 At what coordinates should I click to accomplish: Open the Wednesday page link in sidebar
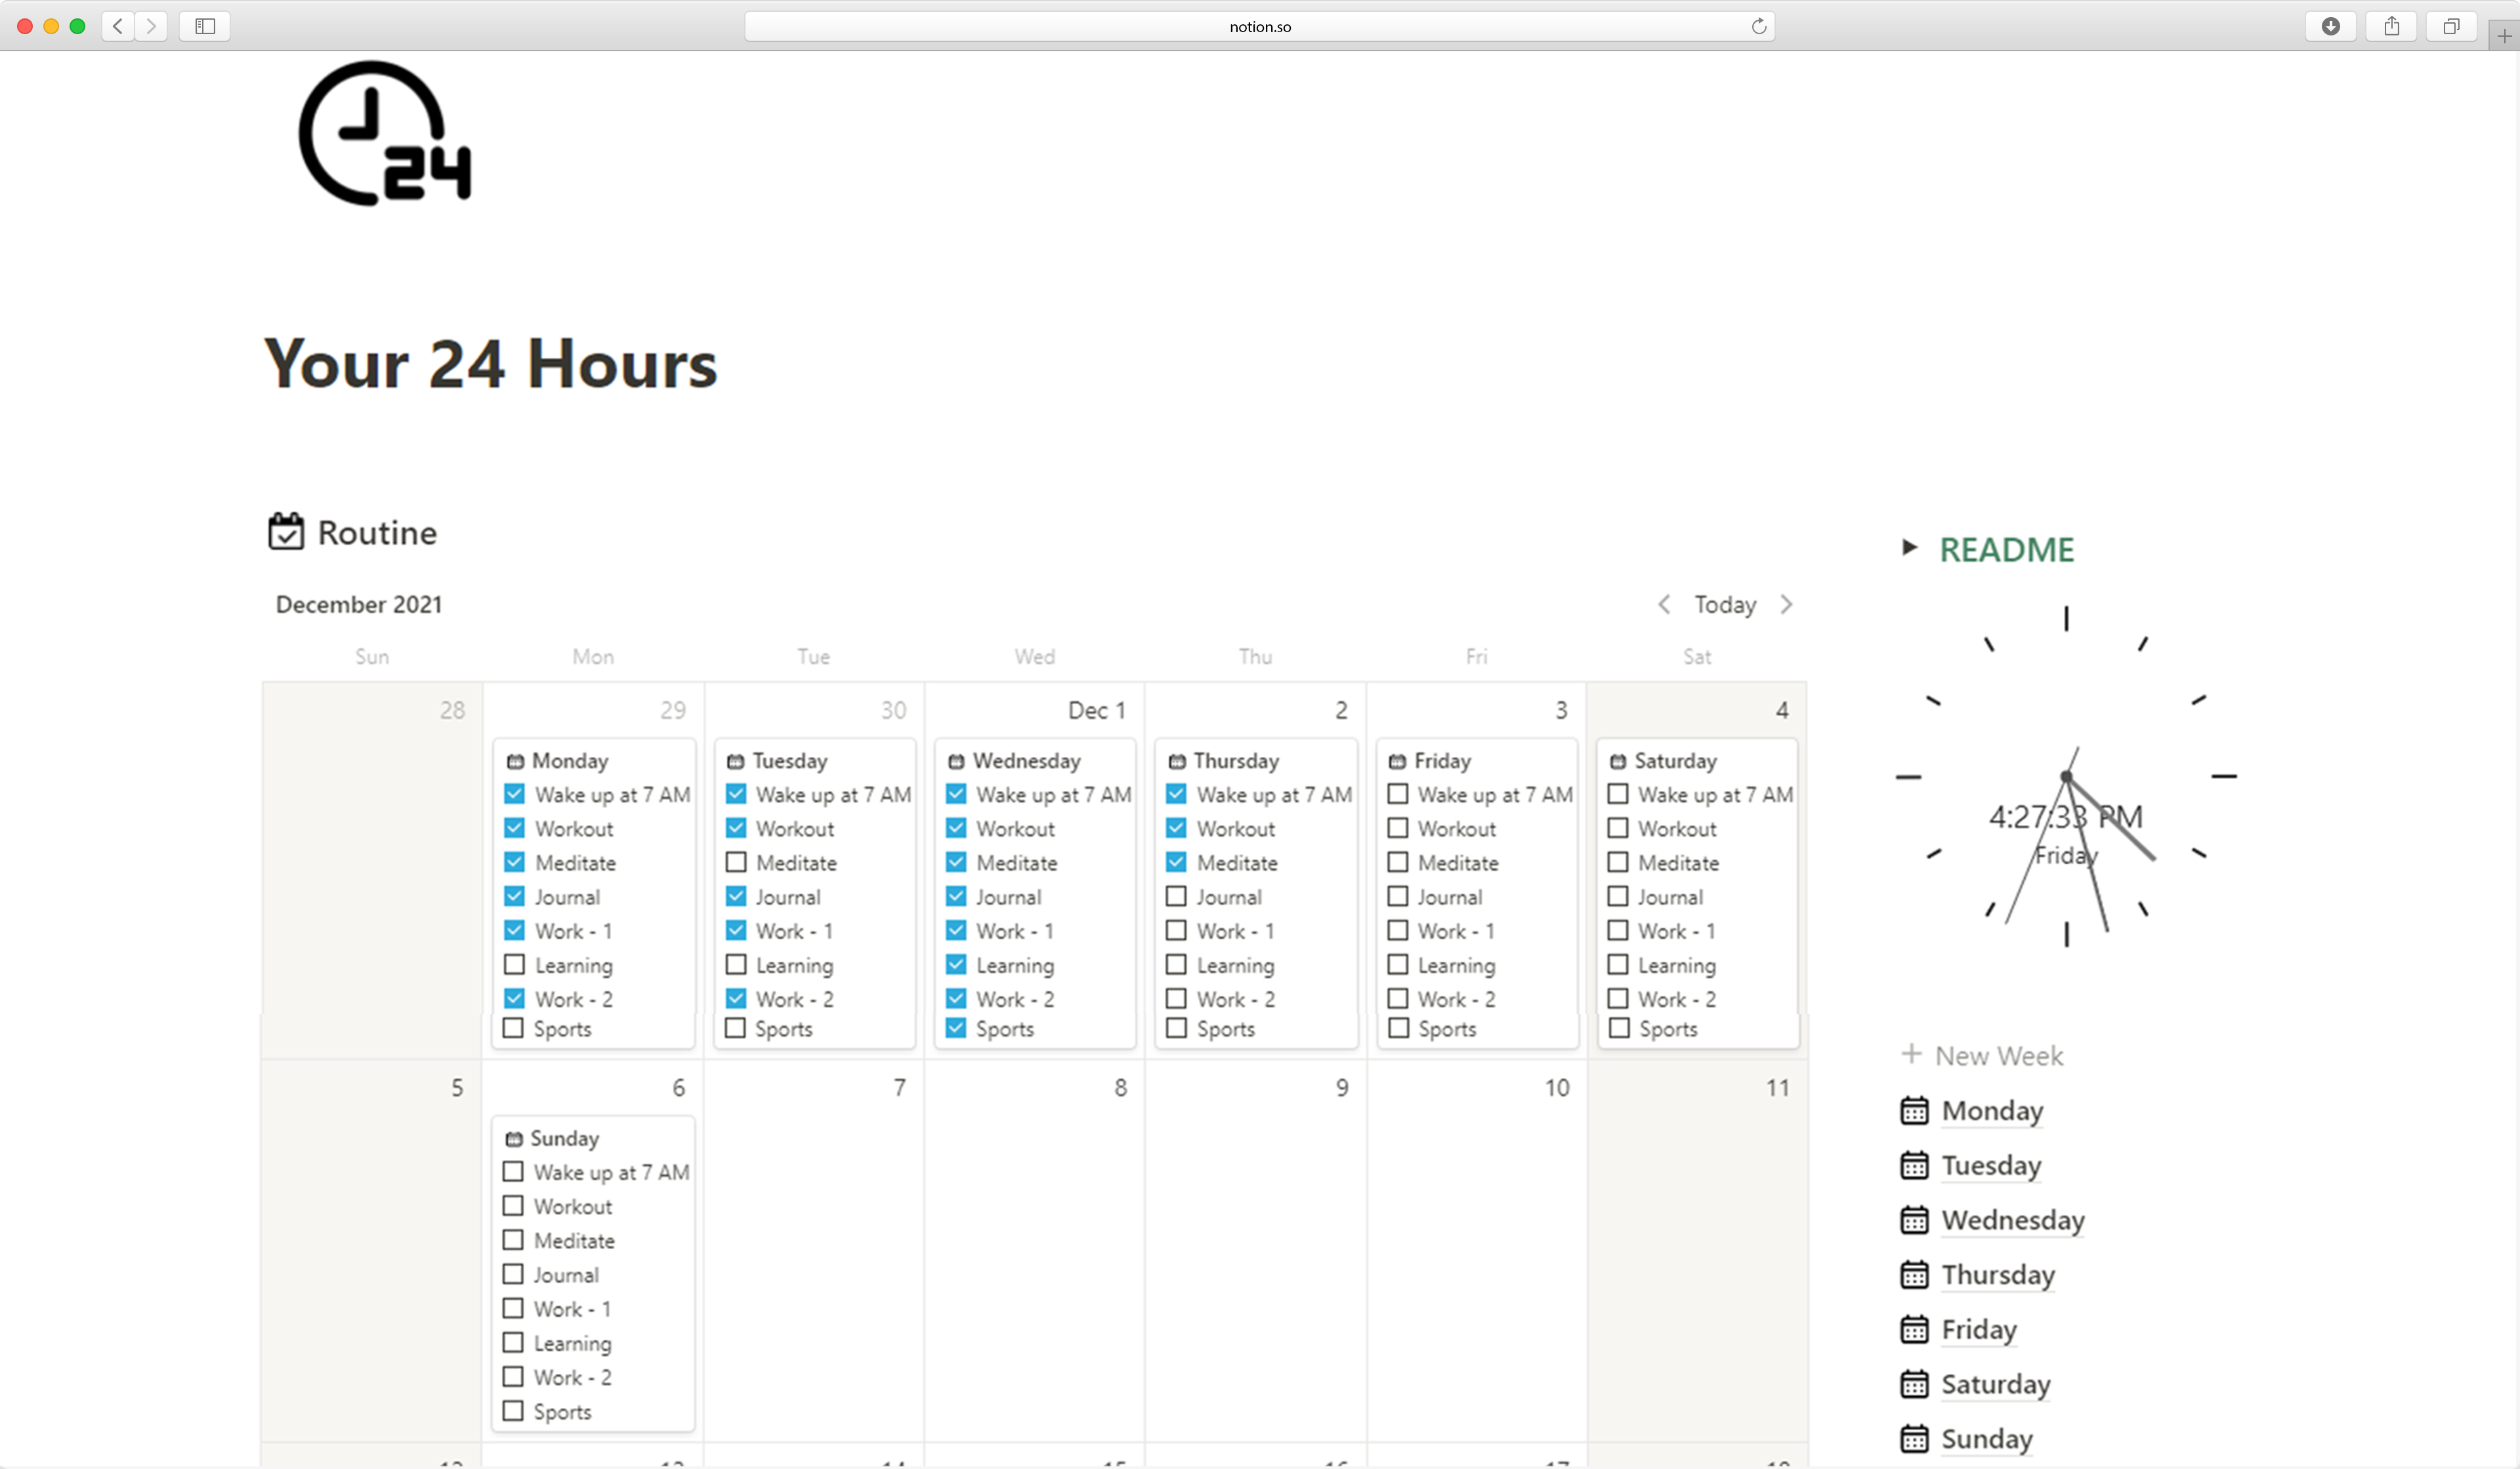(2012, 1220)
